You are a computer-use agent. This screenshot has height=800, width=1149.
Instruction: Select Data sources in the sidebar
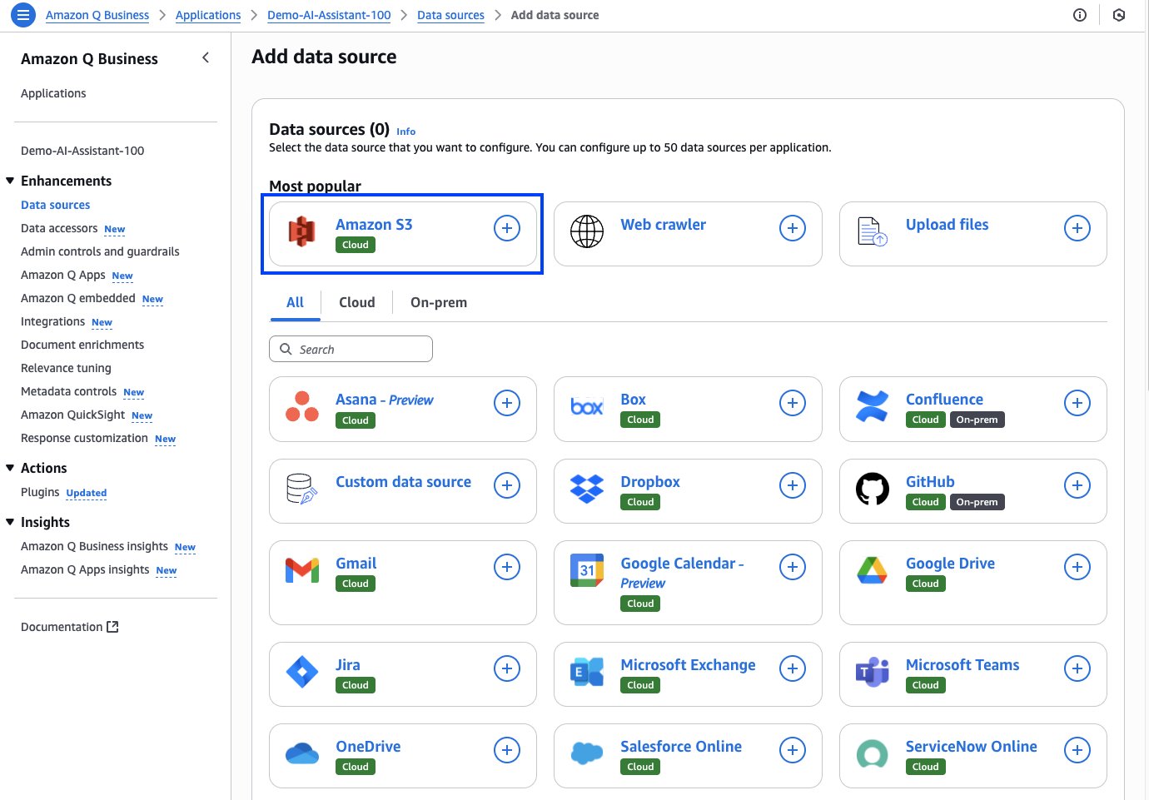[x=55, y=205]
